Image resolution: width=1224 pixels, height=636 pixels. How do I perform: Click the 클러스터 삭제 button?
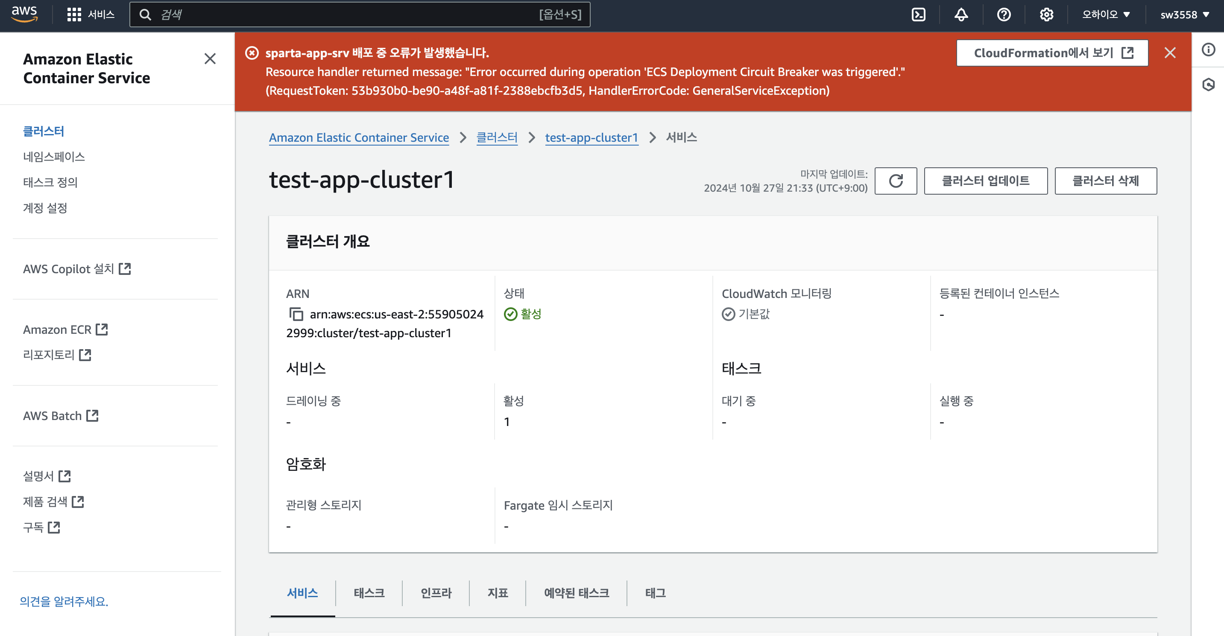pyautogui.click(x=1106, y=181)
